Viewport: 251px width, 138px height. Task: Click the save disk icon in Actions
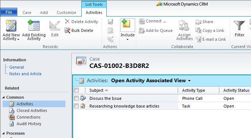click(110, 22)
